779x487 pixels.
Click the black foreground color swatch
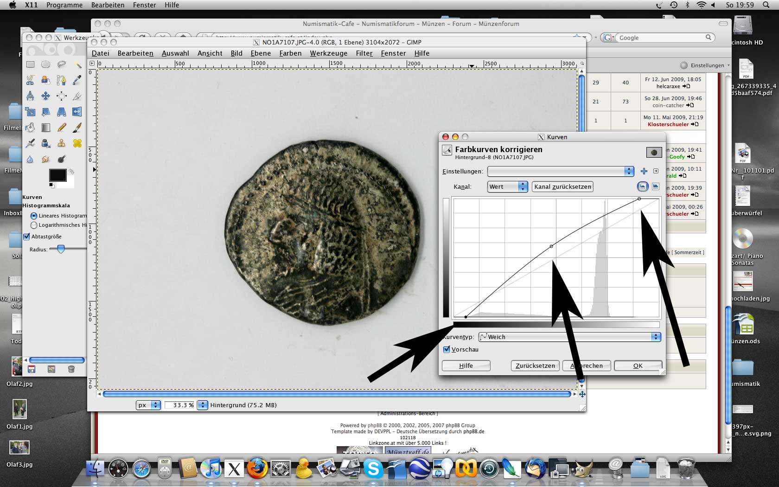(x=57, y=175)
